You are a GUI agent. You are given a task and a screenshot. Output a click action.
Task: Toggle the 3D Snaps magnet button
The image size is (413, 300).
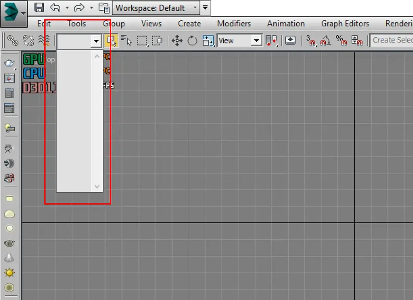[x=311, y=41]
